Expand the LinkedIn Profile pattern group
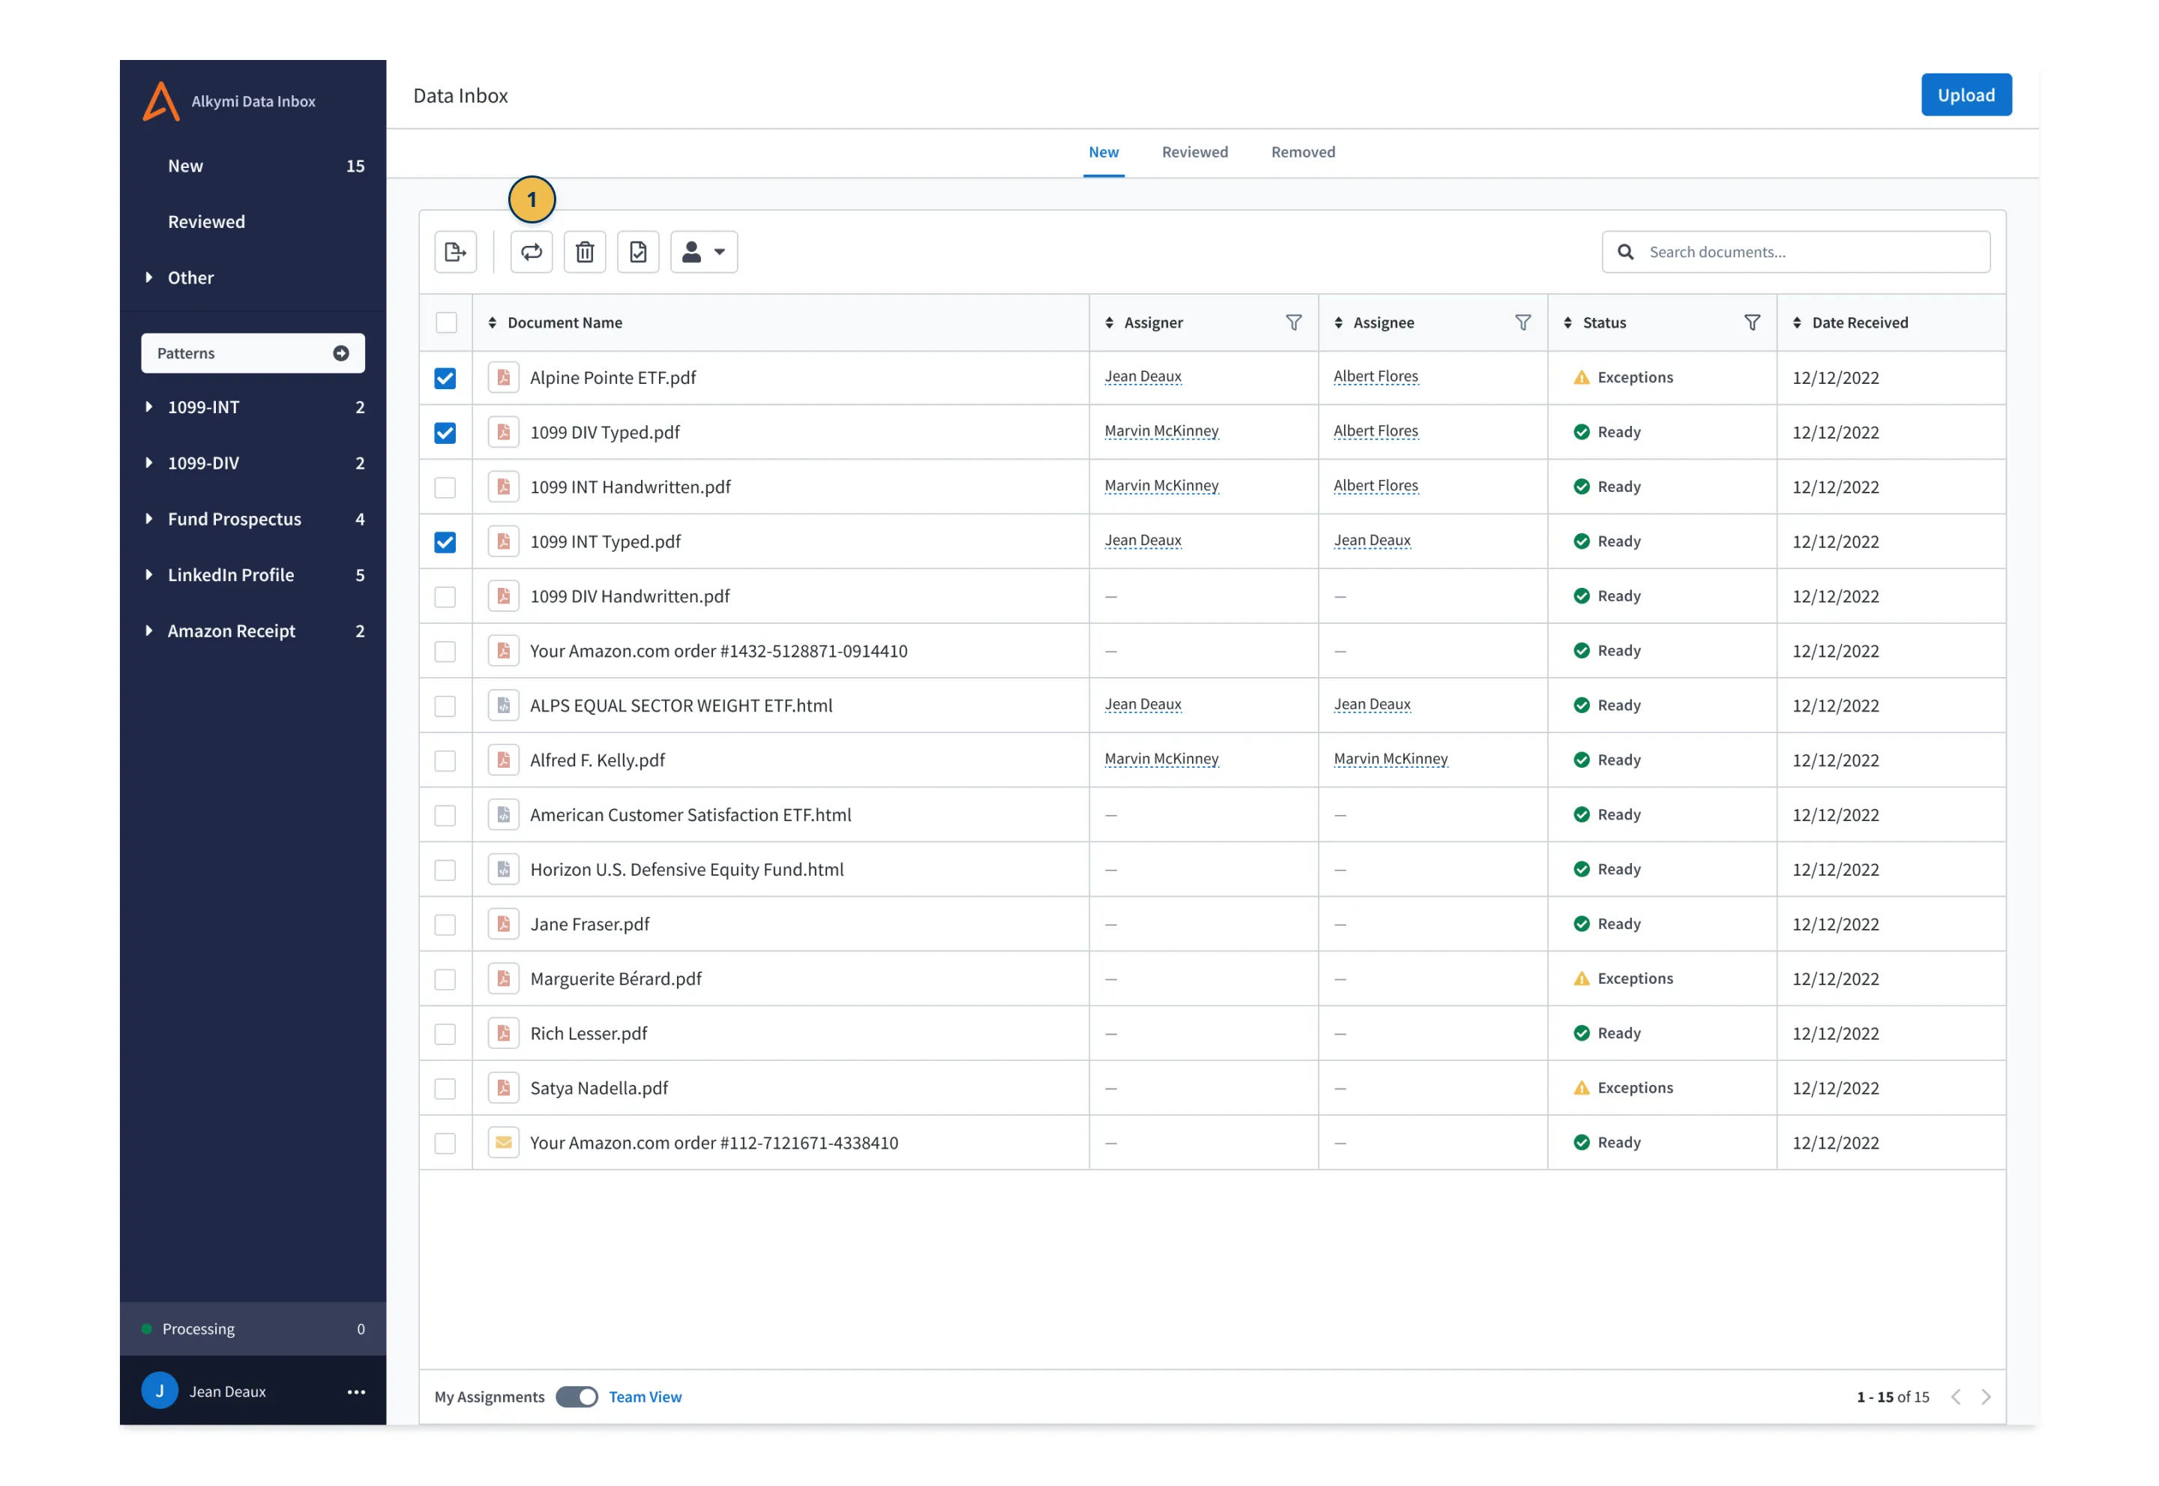Image resolution: width=2159 pixels, height=1486 pixels. 149,574
